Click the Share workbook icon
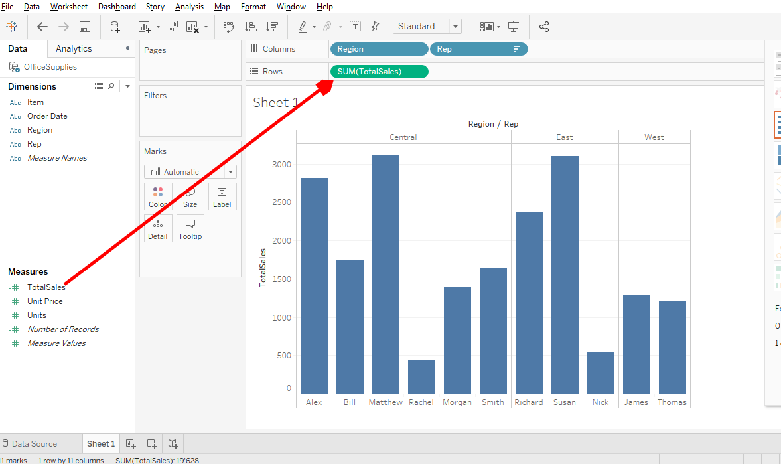The height and width of the screenshot is (464, 781). (544, 27)
